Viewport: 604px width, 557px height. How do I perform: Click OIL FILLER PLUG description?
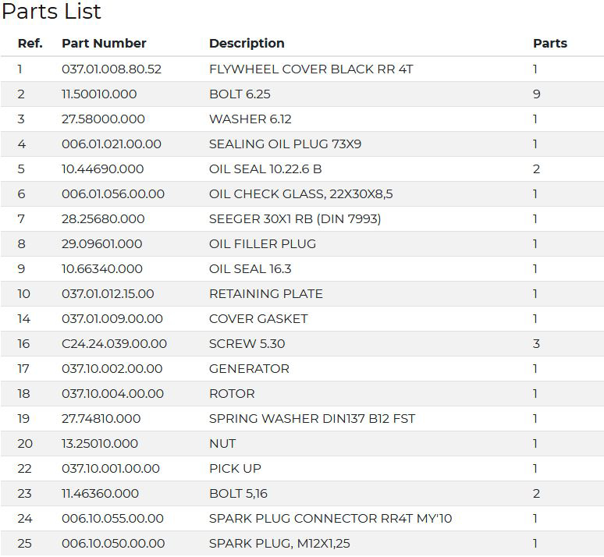pyautogui.click(x=263, y=244)
